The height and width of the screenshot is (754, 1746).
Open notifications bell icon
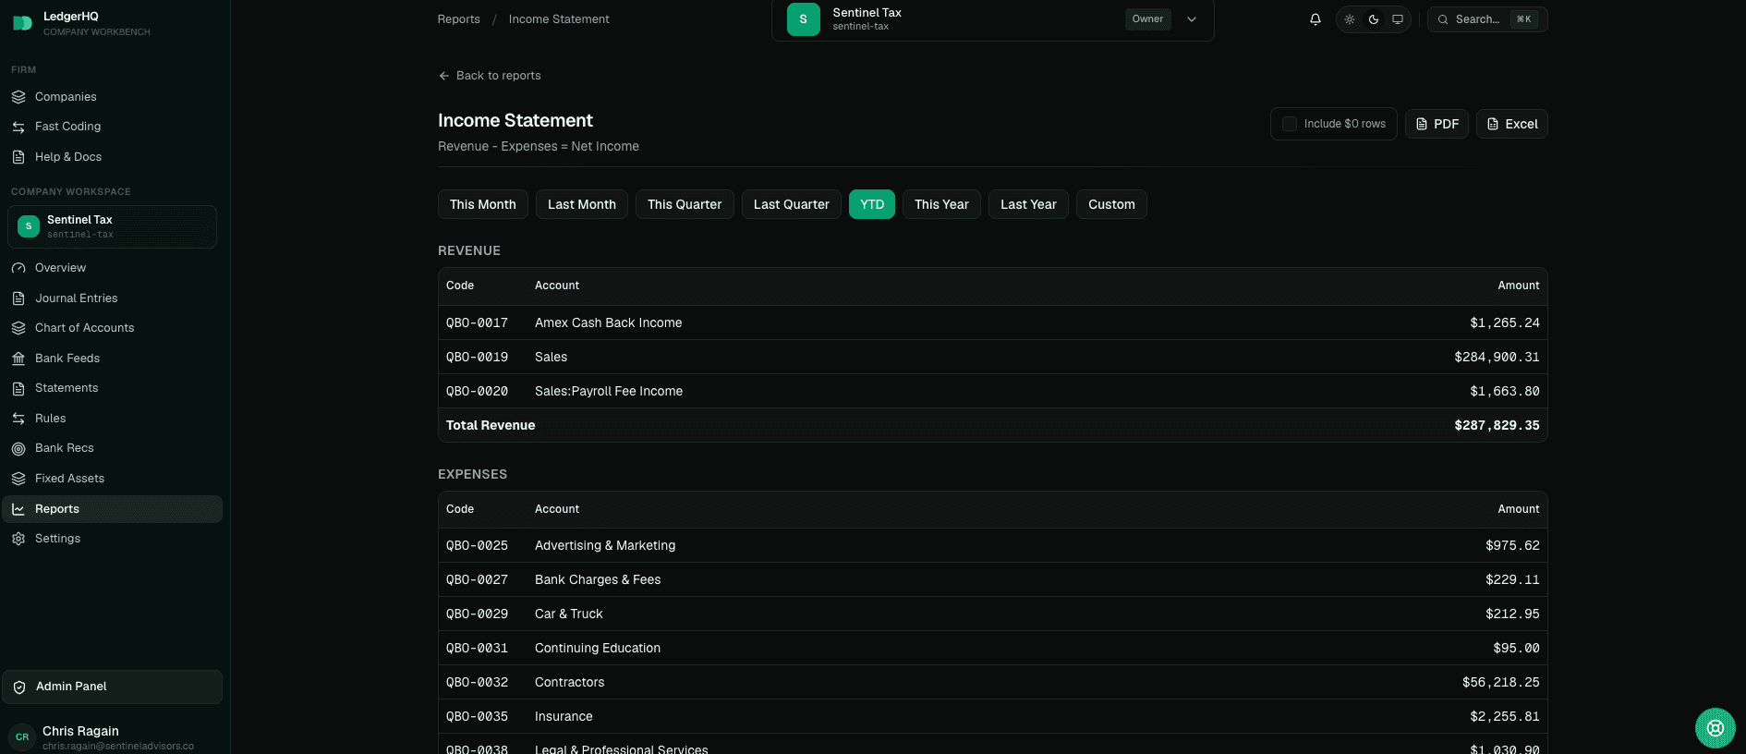pos(1316,19)
